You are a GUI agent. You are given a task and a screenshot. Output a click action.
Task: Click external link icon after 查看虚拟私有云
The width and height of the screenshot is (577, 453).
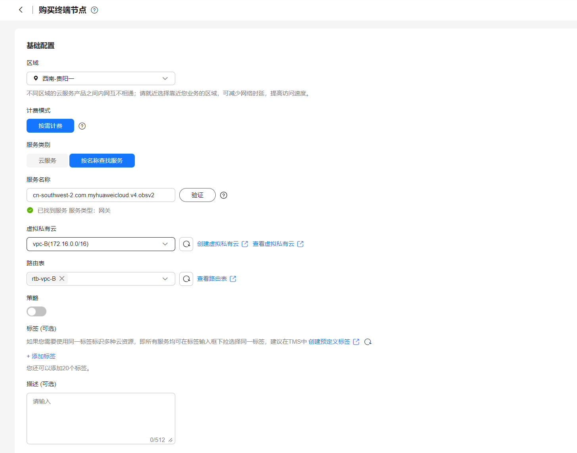301,244
